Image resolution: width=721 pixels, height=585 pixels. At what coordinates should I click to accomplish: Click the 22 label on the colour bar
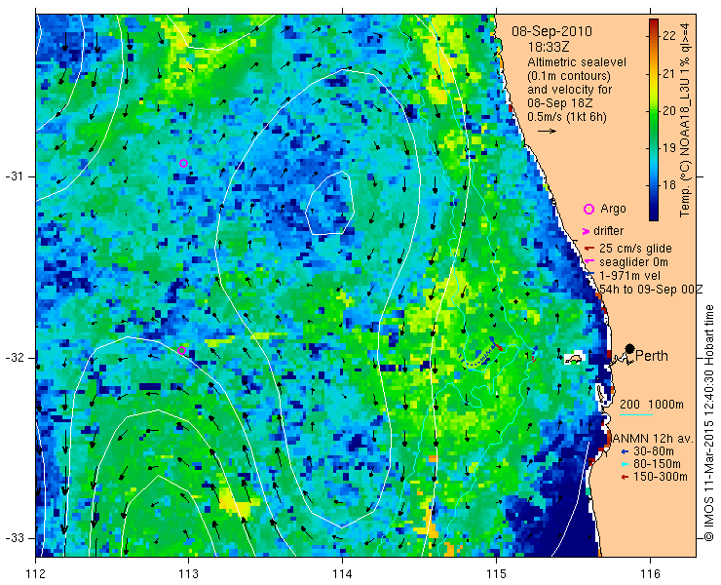(x=670, y=36)
